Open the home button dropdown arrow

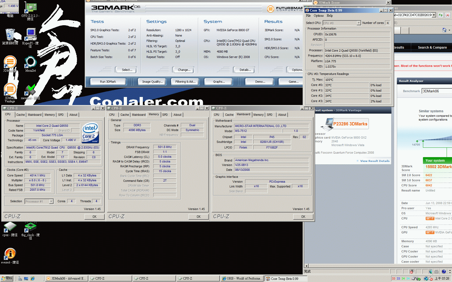pyautogui.click(x=450, y=30)
